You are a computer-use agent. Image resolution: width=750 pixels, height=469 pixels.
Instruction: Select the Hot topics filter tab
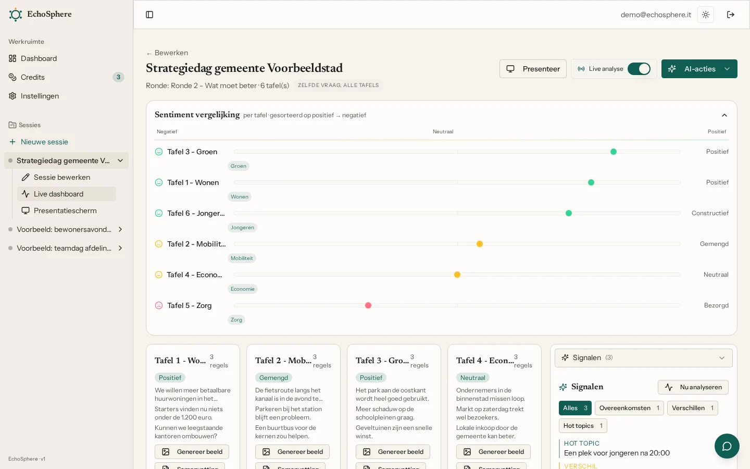click(x=583, y=426)
